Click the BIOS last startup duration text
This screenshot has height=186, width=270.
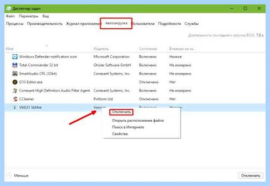point(226,35)
